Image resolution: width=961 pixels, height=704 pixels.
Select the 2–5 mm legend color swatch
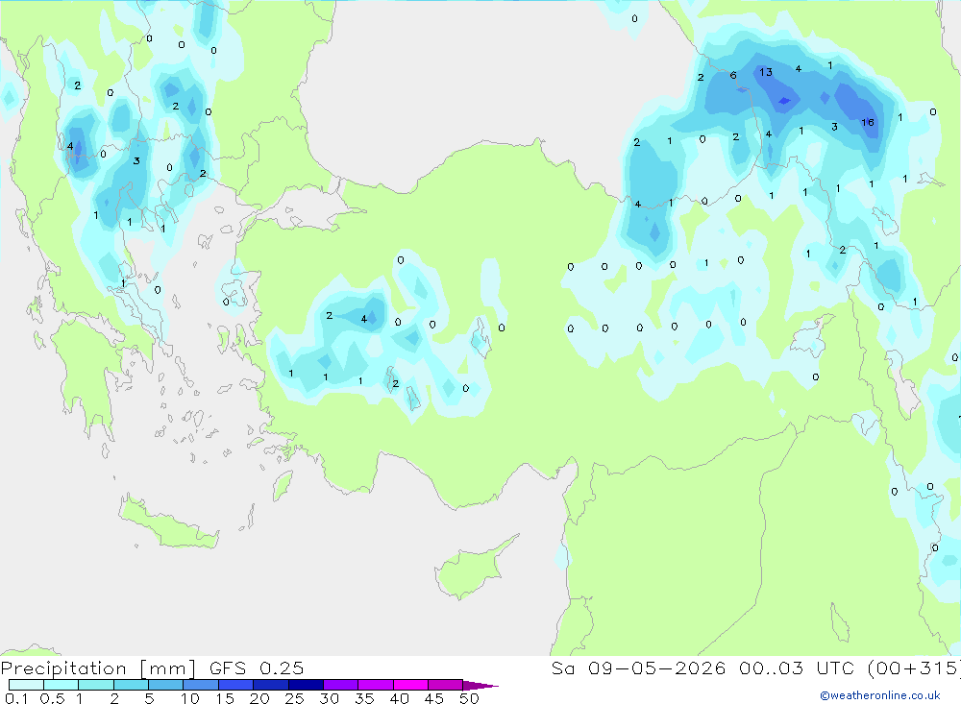[131, 685]
